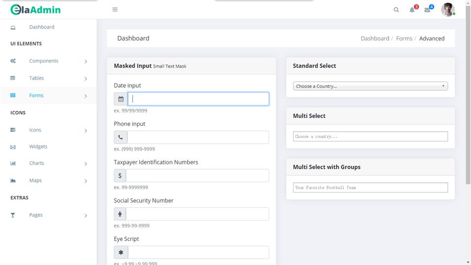Open the notifications bell icon
Image resolution: width=471 pixels, height=265 pixels.
pos(412,10)
